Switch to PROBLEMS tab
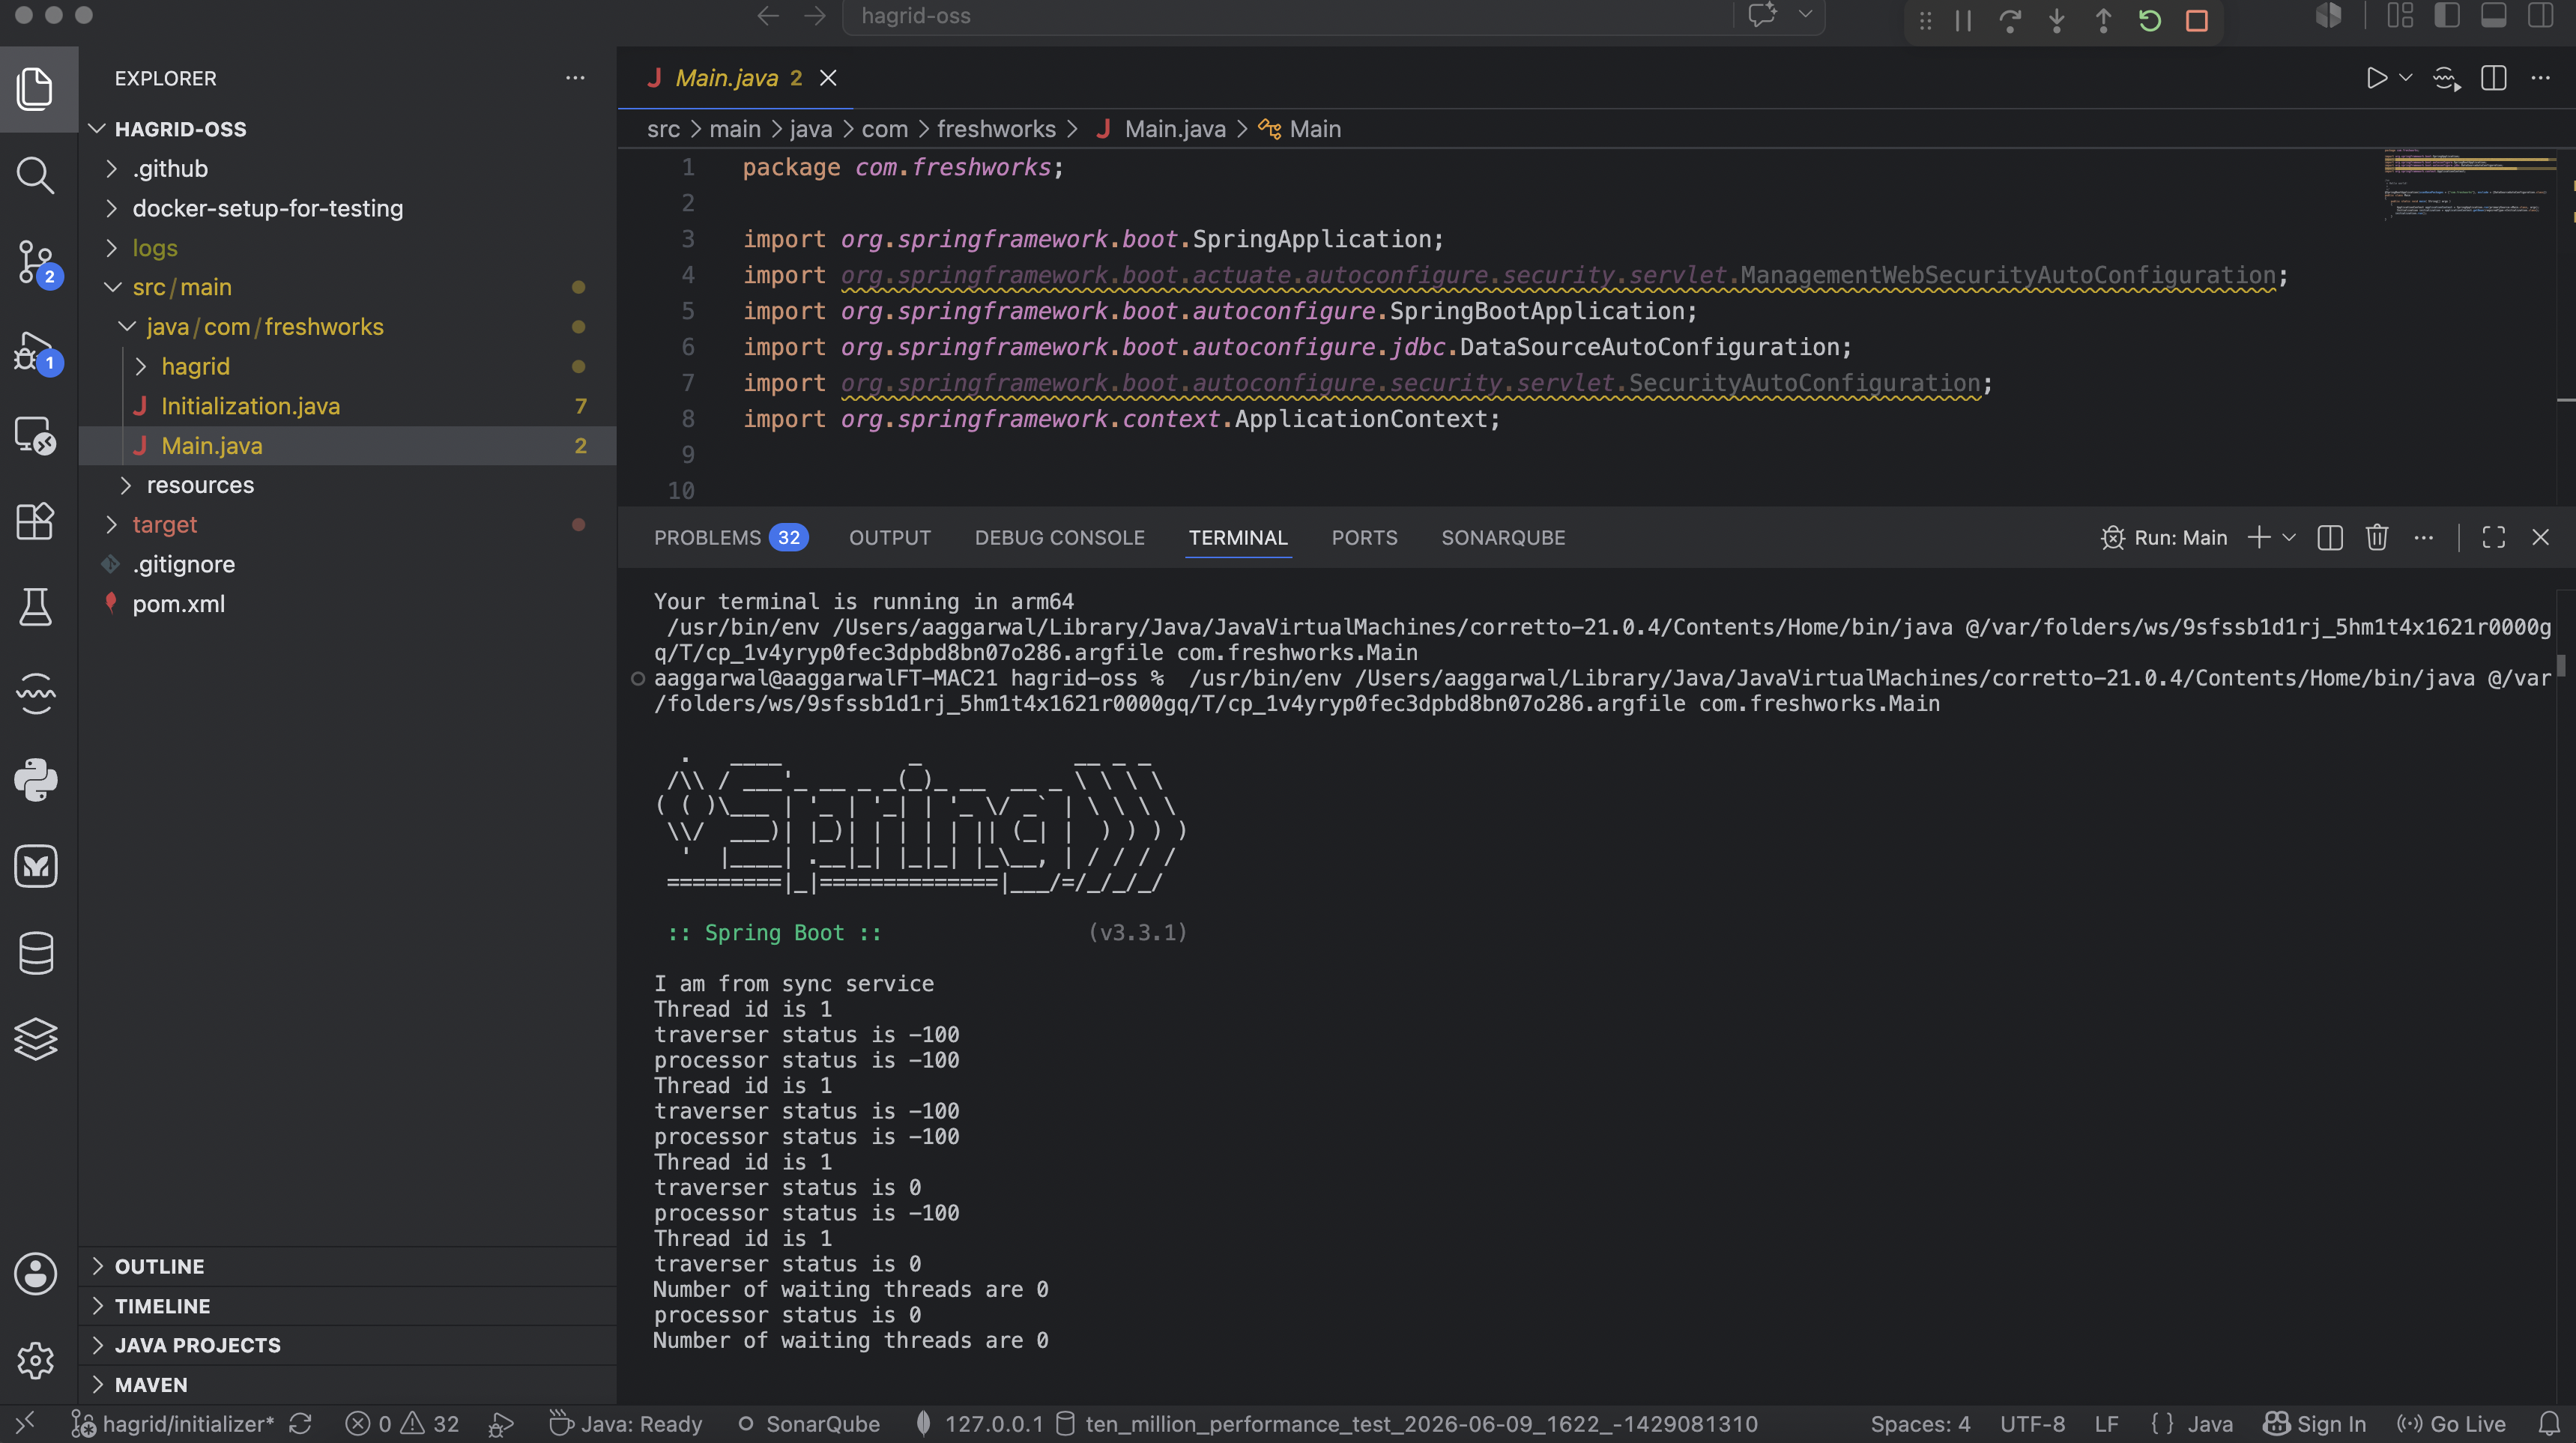This screenshot has height=1443, width=2576. coord(731,538)
